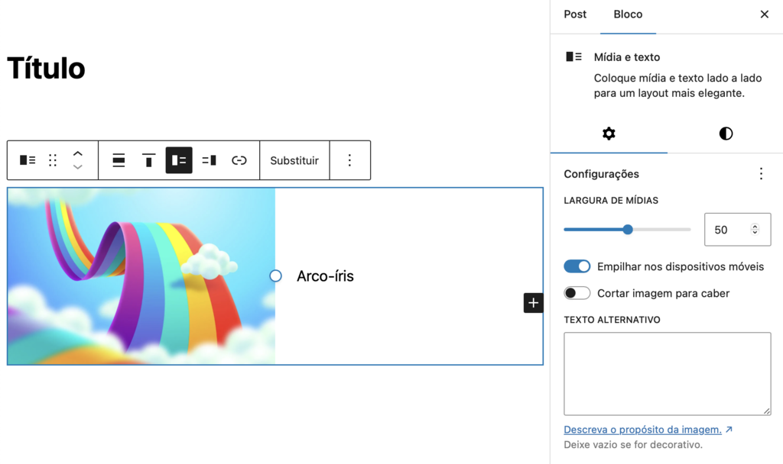This screenshot has height=464, width=783.
Task: Select the change alignment icon
Action: [x=119, y=160]
